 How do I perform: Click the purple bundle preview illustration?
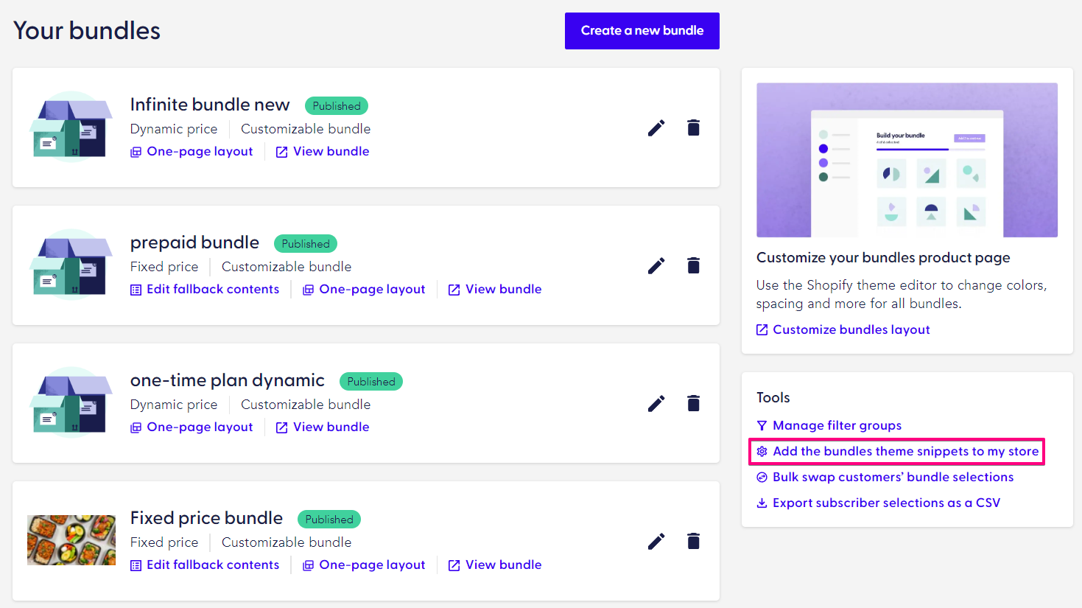907,160
